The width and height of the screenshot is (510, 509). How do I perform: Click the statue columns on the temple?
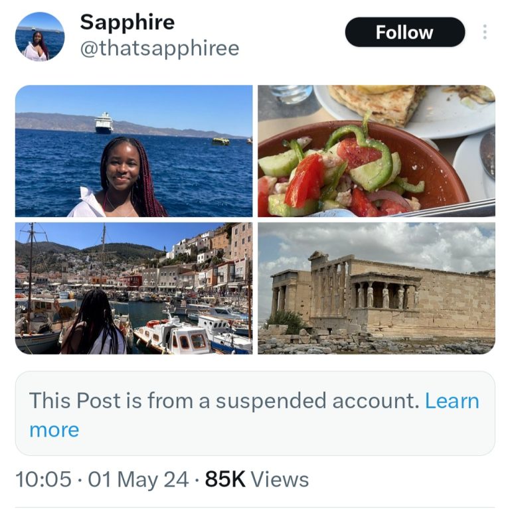(382, 295)
